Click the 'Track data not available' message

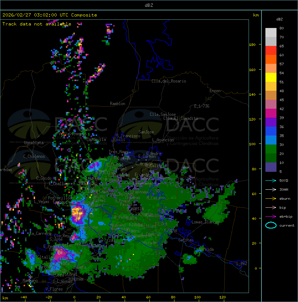point(37,24)
